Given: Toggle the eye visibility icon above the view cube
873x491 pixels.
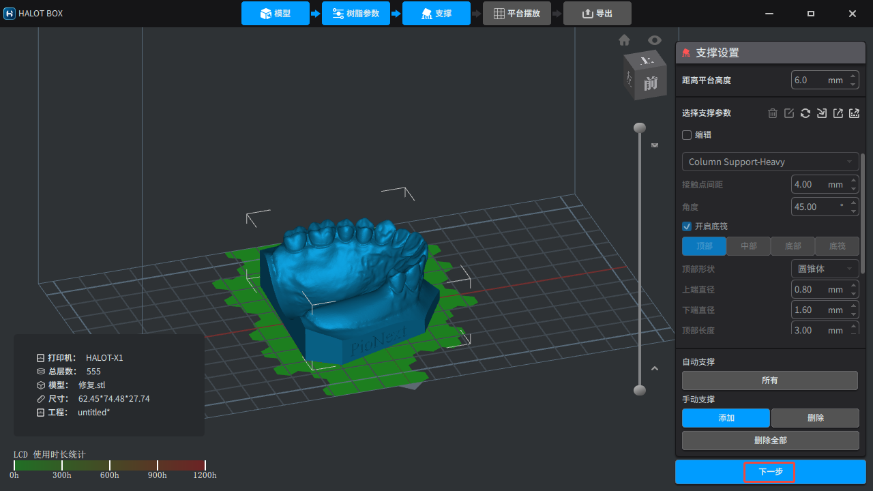Looking at the screenshot, I should 655,40.
